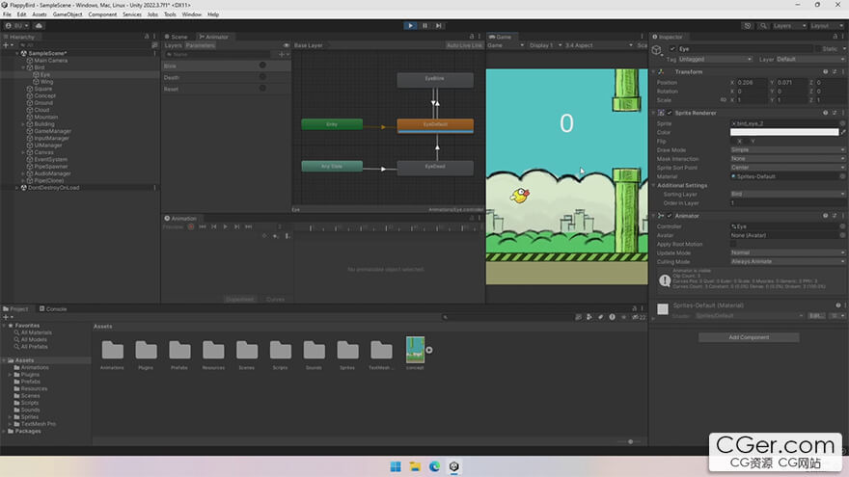
Task: Click the white Color swatch in Sprite Renderer
Action: click(783, 132)
